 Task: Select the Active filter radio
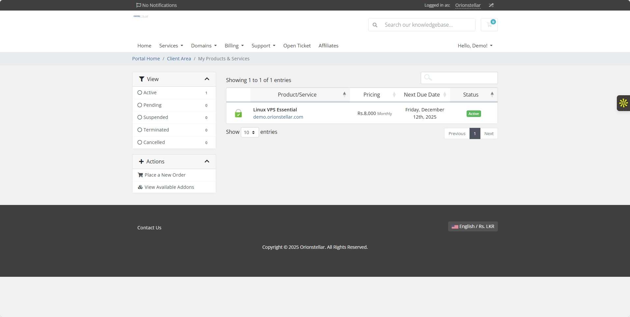point(140,93)
